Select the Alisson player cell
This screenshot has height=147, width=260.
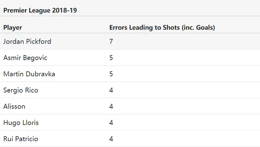(x=14, y=106)
